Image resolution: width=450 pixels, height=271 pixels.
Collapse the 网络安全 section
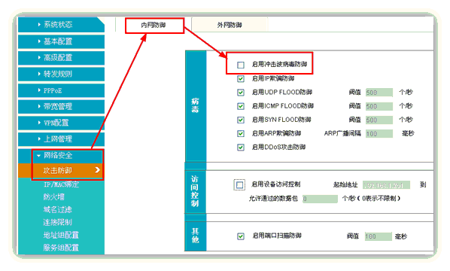(x=61, y=156)
